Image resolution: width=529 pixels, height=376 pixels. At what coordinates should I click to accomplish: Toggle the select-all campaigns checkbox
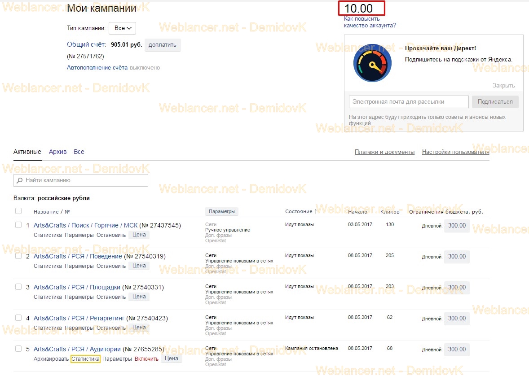[x=18, y=211]
